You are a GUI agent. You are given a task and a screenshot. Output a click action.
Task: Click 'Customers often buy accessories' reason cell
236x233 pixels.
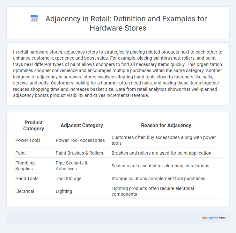click(x=166, y=140)
